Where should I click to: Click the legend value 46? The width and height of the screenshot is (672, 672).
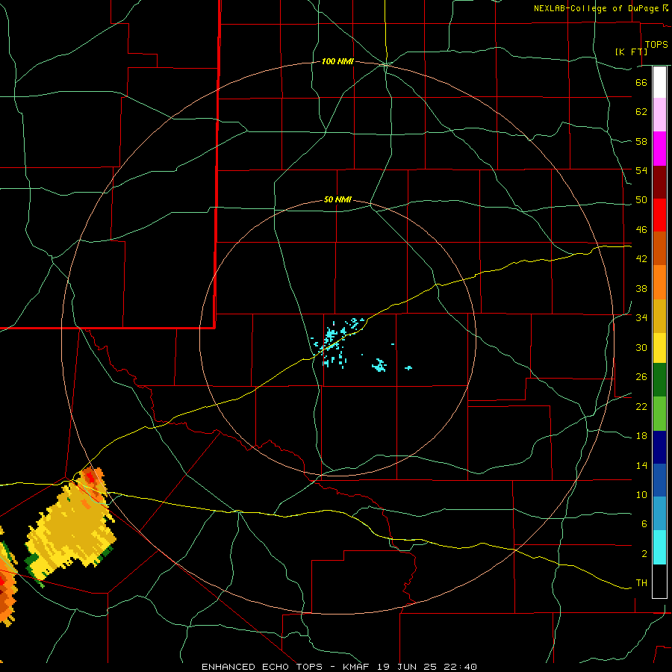point(641,230)
